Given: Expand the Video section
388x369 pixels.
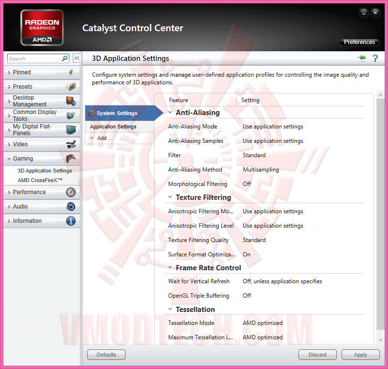Looking at the screenshot, I should click(9, 144).
